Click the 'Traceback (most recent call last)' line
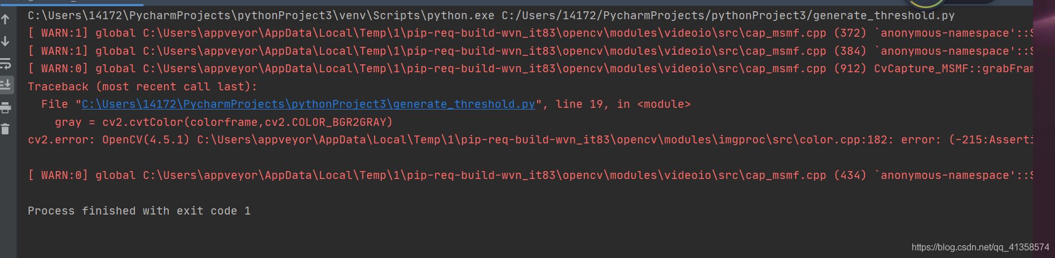 point(142,87)
